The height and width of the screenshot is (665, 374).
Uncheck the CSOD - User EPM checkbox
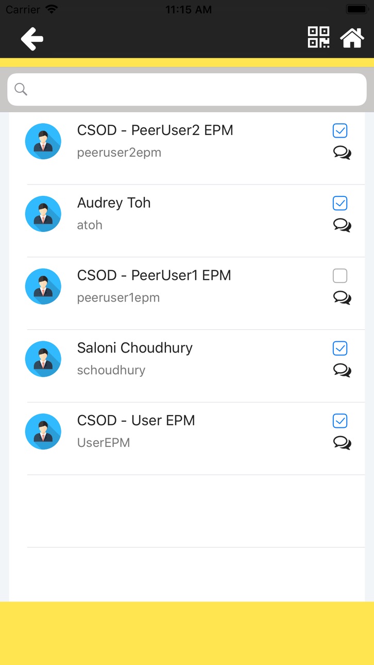click(340, 421)
